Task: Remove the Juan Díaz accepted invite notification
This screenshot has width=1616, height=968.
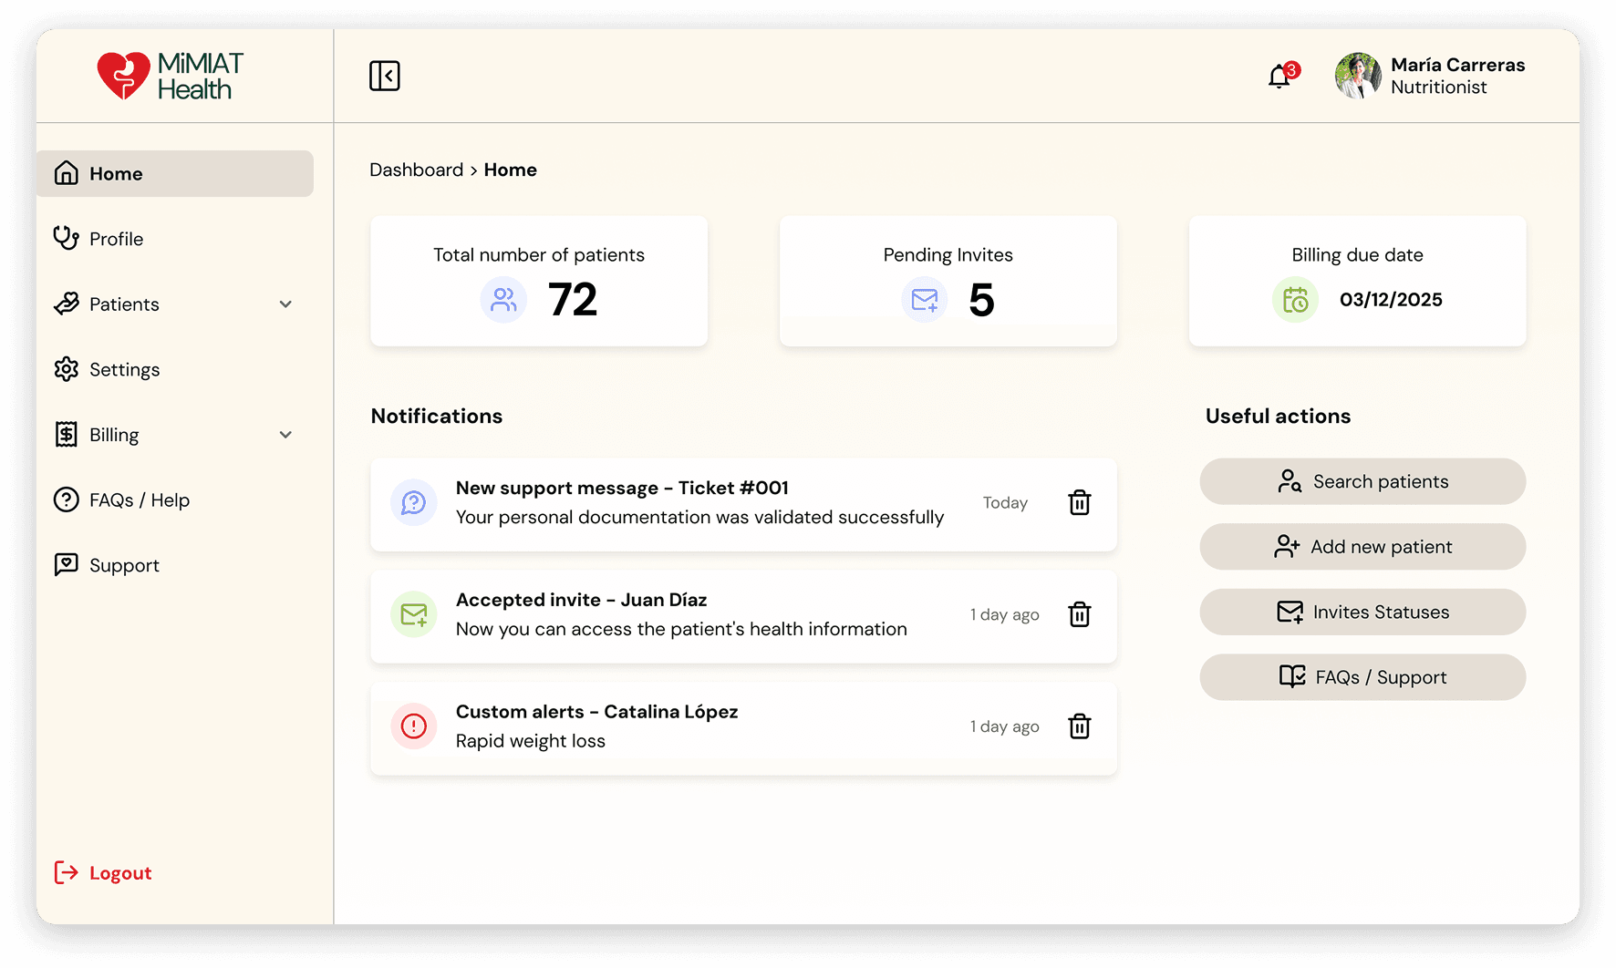Action: (x=1079, y=614)
